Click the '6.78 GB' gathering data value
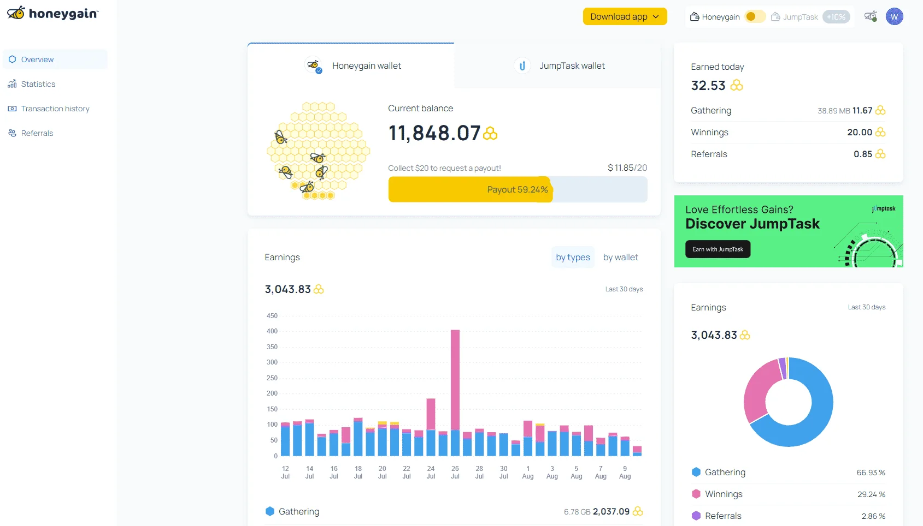The width and height of the screenshot is (923, 526). [577, 512]
